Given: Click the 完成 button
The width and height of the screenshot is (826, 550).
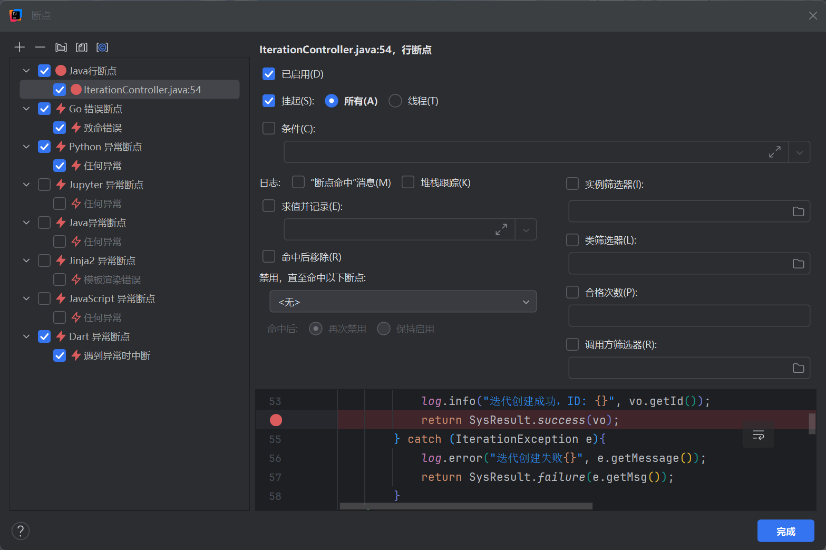Looking at the screenshot, I should pyautogui.click(x=785, y=531).
